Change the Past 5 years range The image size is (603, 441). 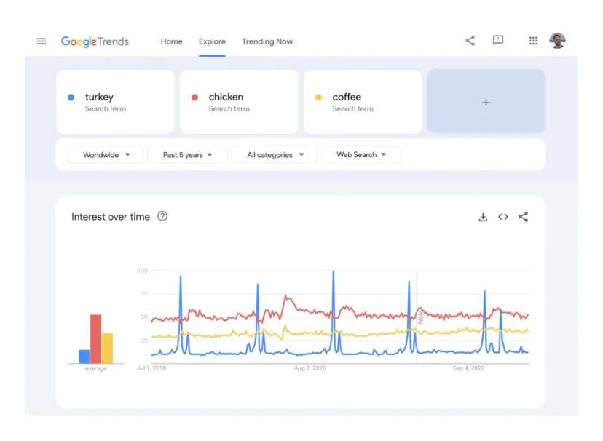(188, 155)
